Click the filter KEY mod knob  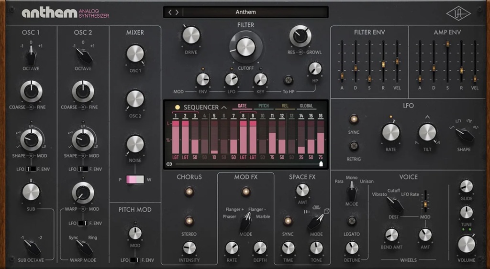click(x=260, y=79)
